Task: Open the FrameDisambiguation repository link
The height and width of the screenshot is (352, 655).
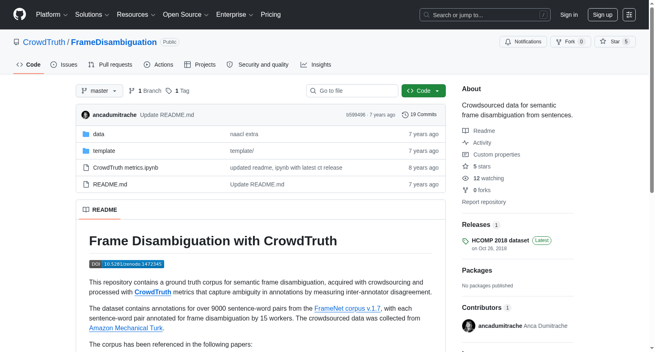Action: pos(114,42)
